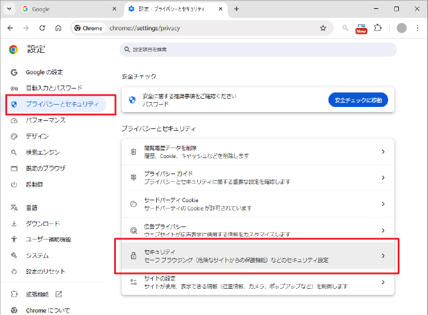Click the Home icon in toolbar
The width and height of the screenshot is (428, 315).
pyautogui.click(x=58, y=28)
